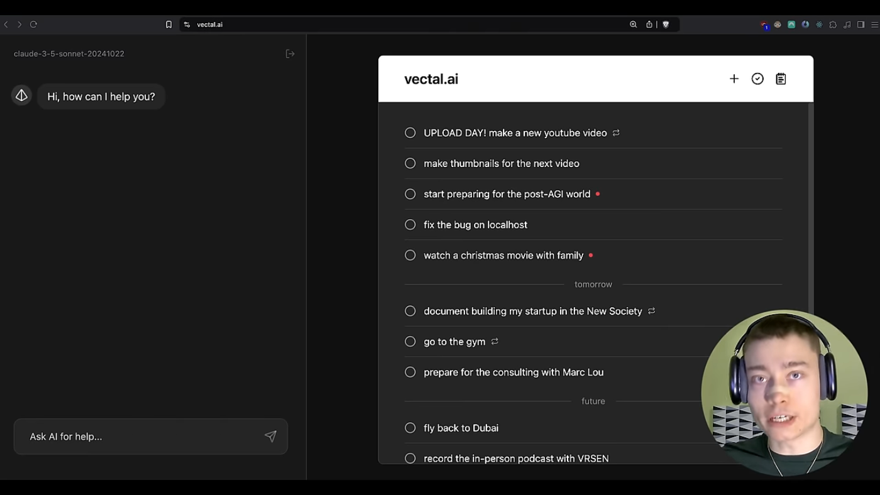Open the notes clipboard icon in the vectal.ai header

click(x=781, y=79)
